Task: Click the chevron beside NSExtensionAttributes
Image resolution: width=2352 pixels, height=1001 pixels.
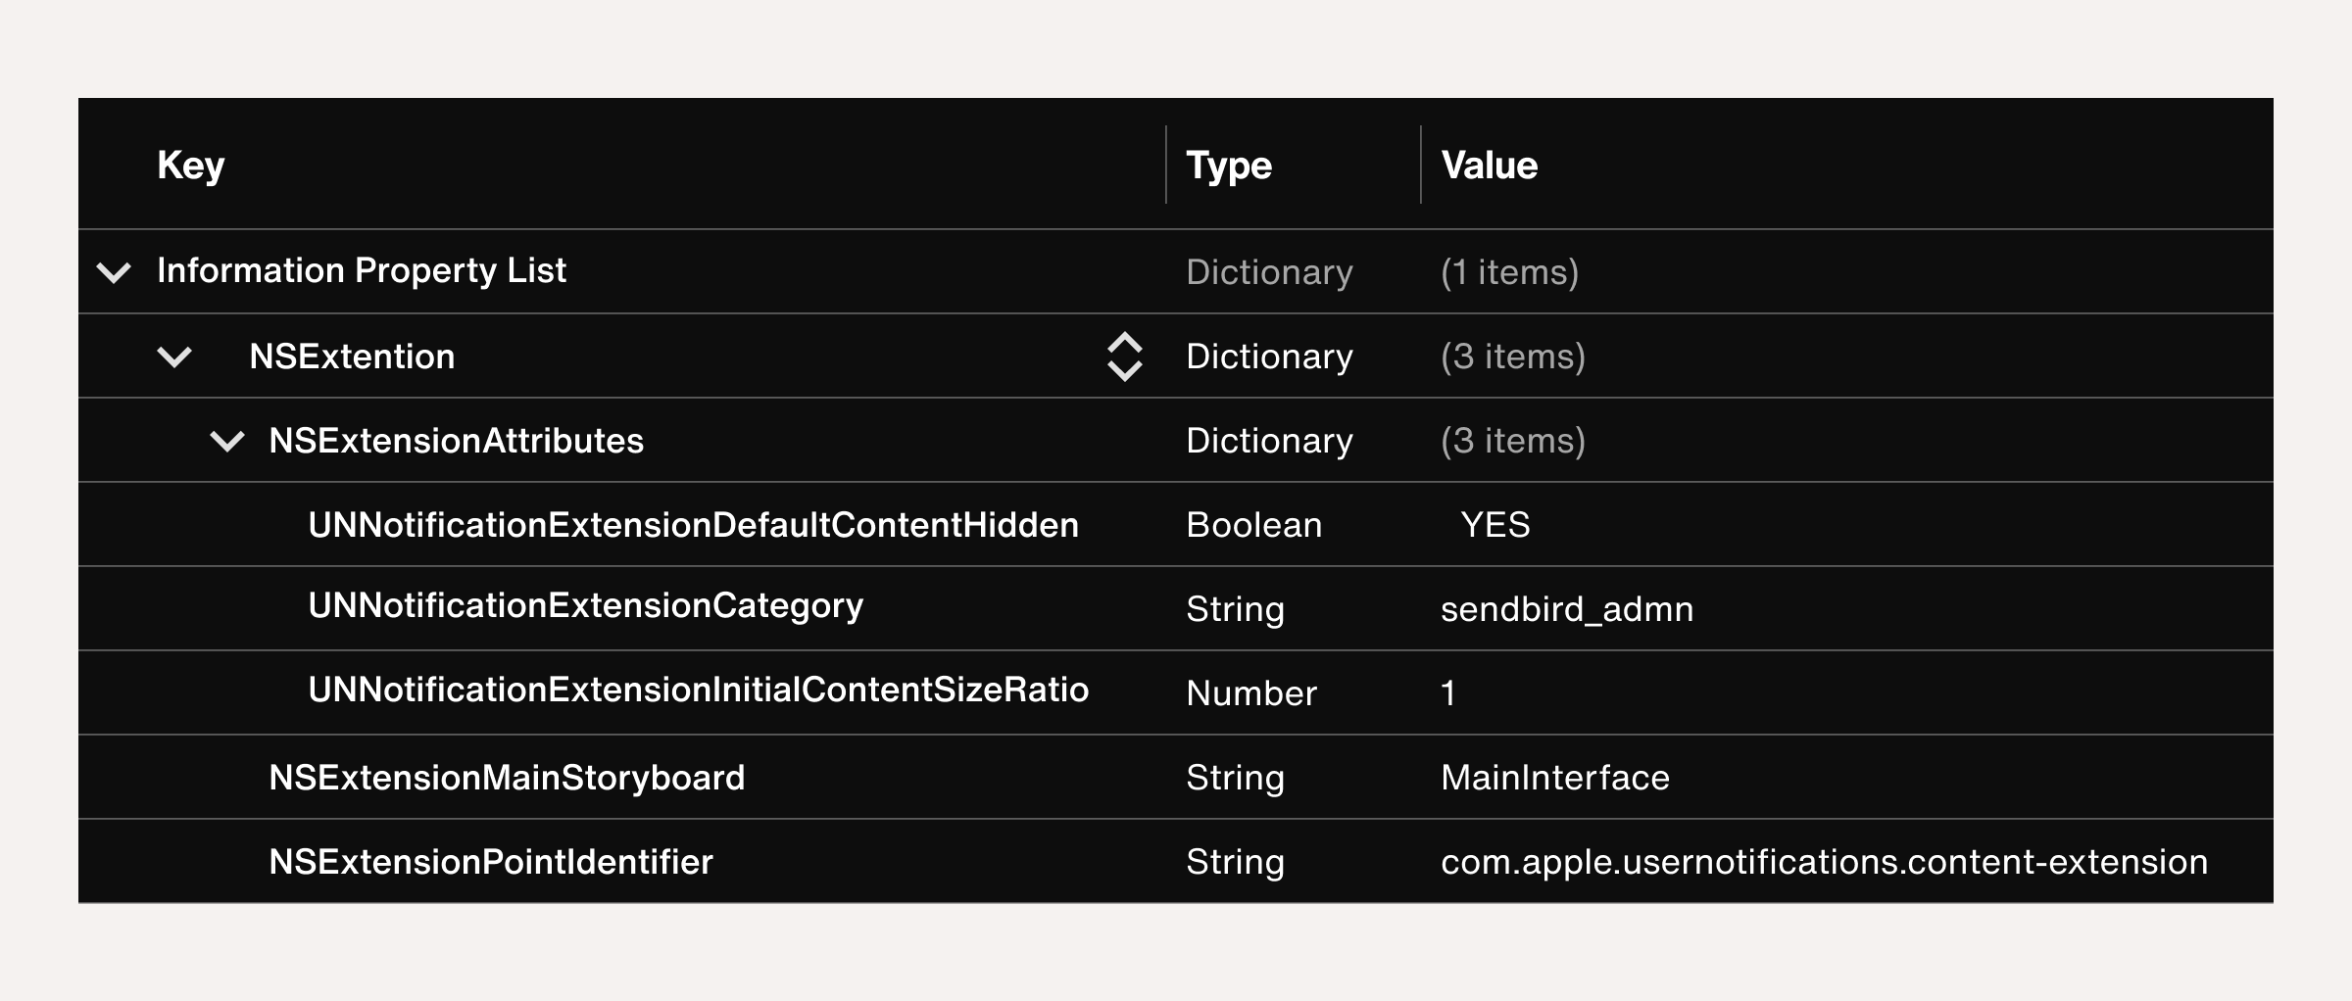Action: click(227, 441)
